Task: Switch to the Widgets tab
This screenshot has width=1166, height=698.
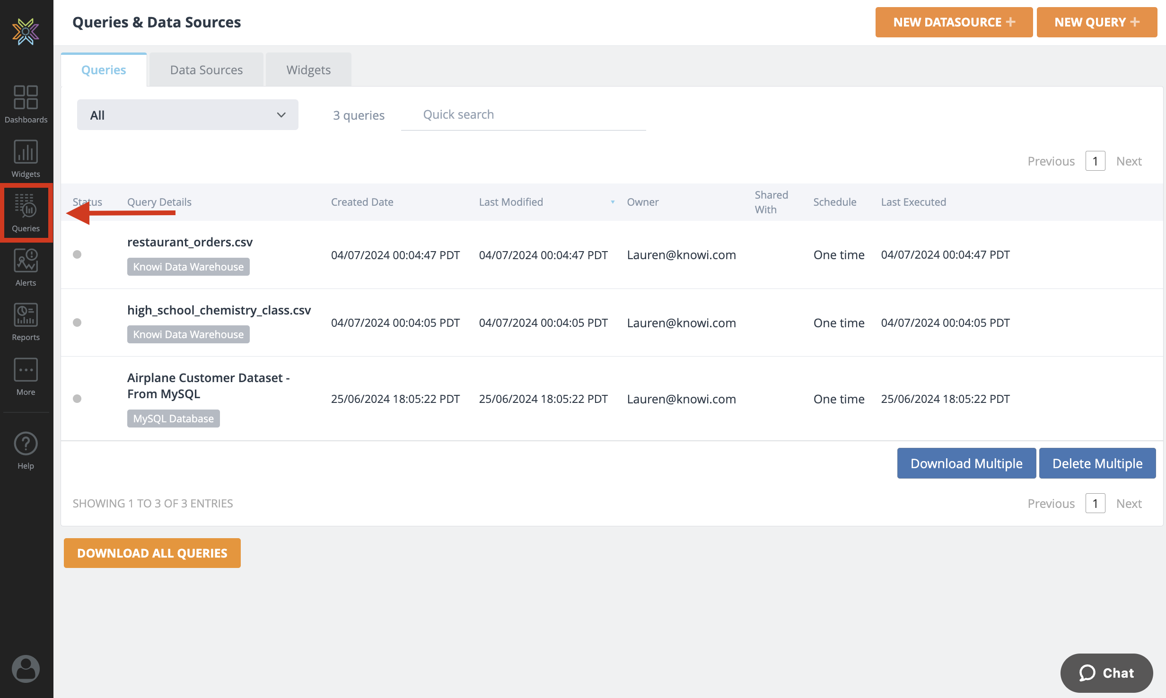Action: tap(308, 70)
